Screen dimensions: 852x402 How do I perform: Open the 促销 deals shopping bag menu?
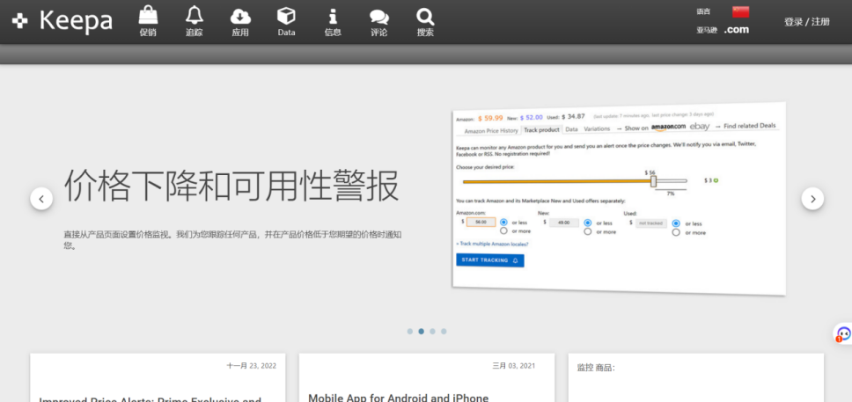click(x=148, y=21)
